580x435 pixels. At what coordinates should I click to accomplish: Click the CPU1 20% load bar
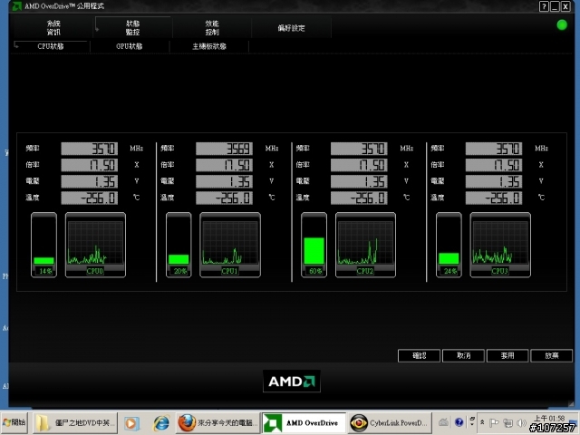coord(179,245)
